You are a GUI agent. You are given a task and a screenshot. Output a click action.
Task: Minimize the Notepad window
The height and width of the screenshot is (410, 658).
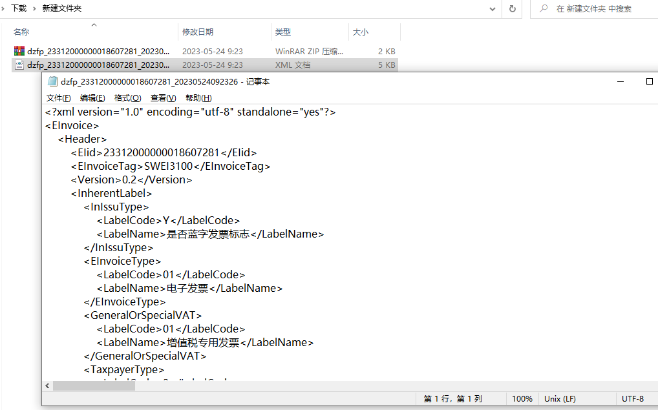[x=619, y=82]
